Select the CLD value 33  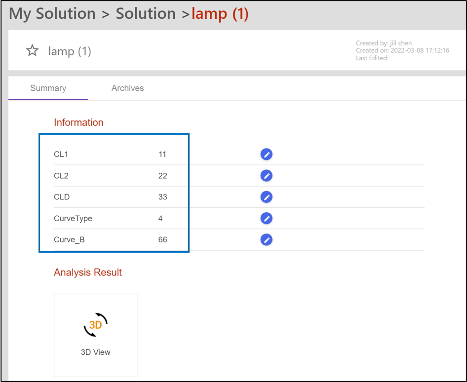point(162,197)
